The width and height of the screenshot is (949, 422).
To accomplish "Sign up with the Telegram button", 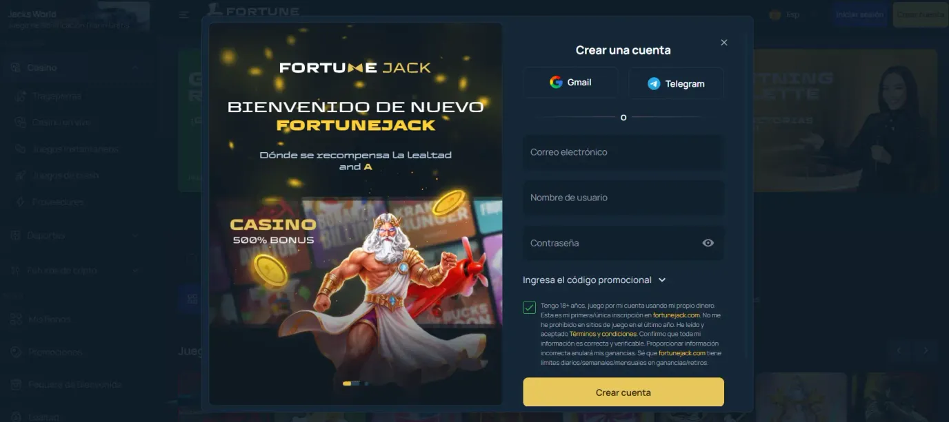I will coord(676,83).
